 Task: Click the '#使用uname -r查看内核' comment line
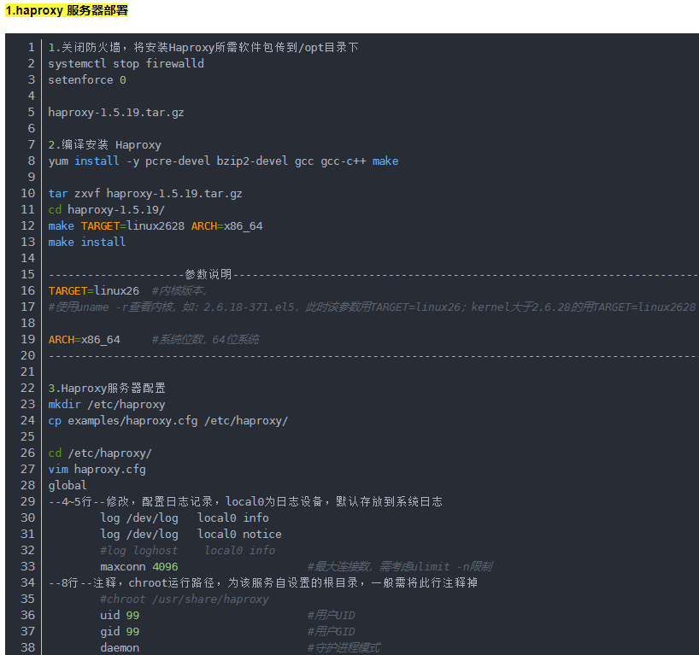(x=372, y=307)
